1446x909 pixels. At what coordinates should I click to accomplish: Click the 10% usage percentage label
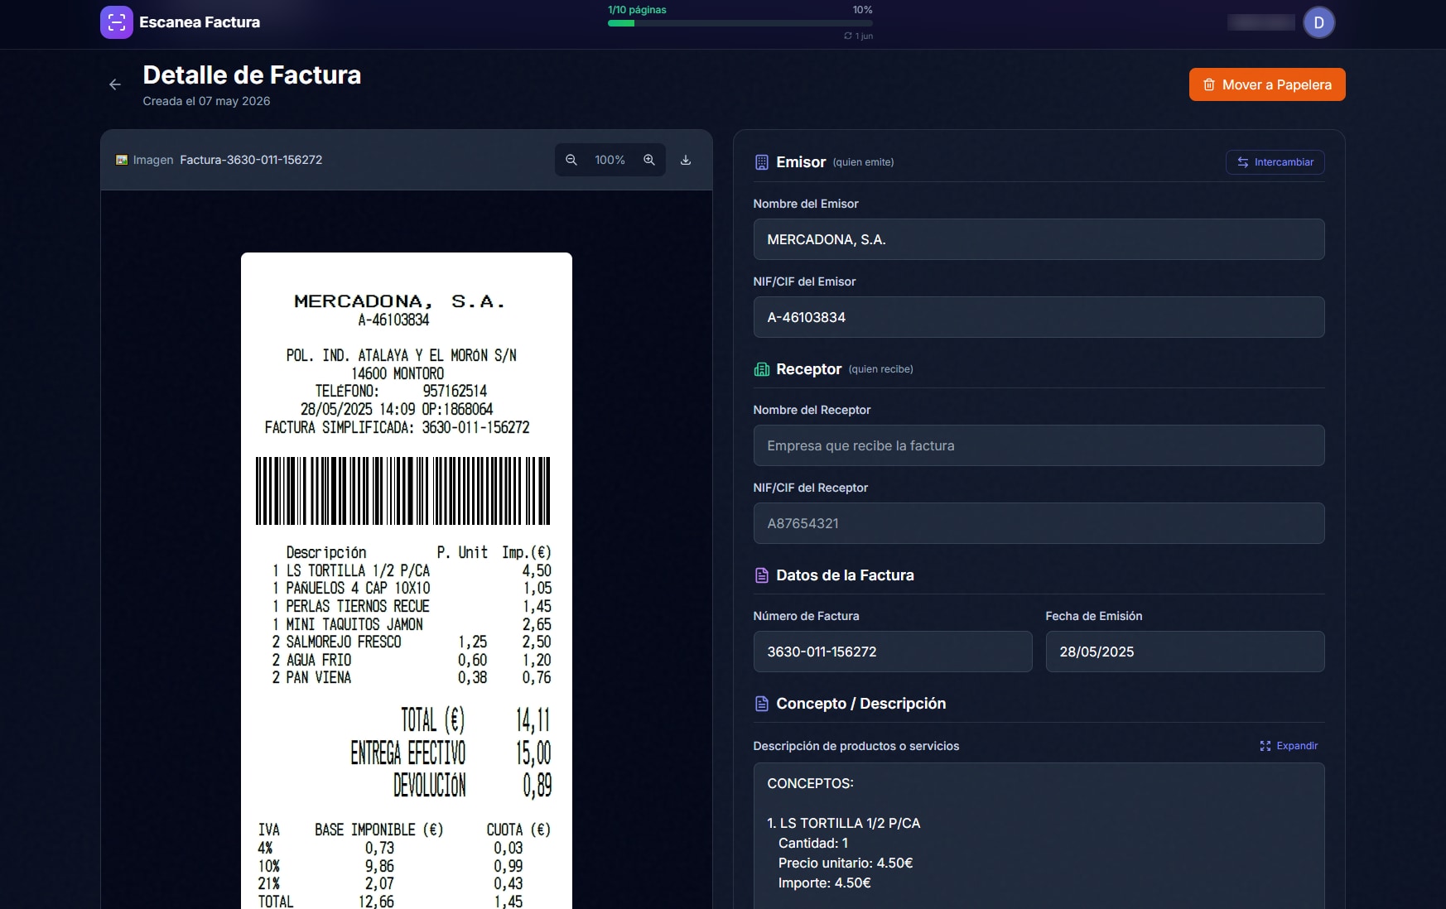coord(862,10)
